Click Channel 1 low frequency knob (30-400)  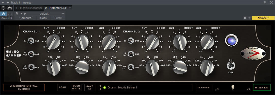pyautogui.click(x=53, y=68)
